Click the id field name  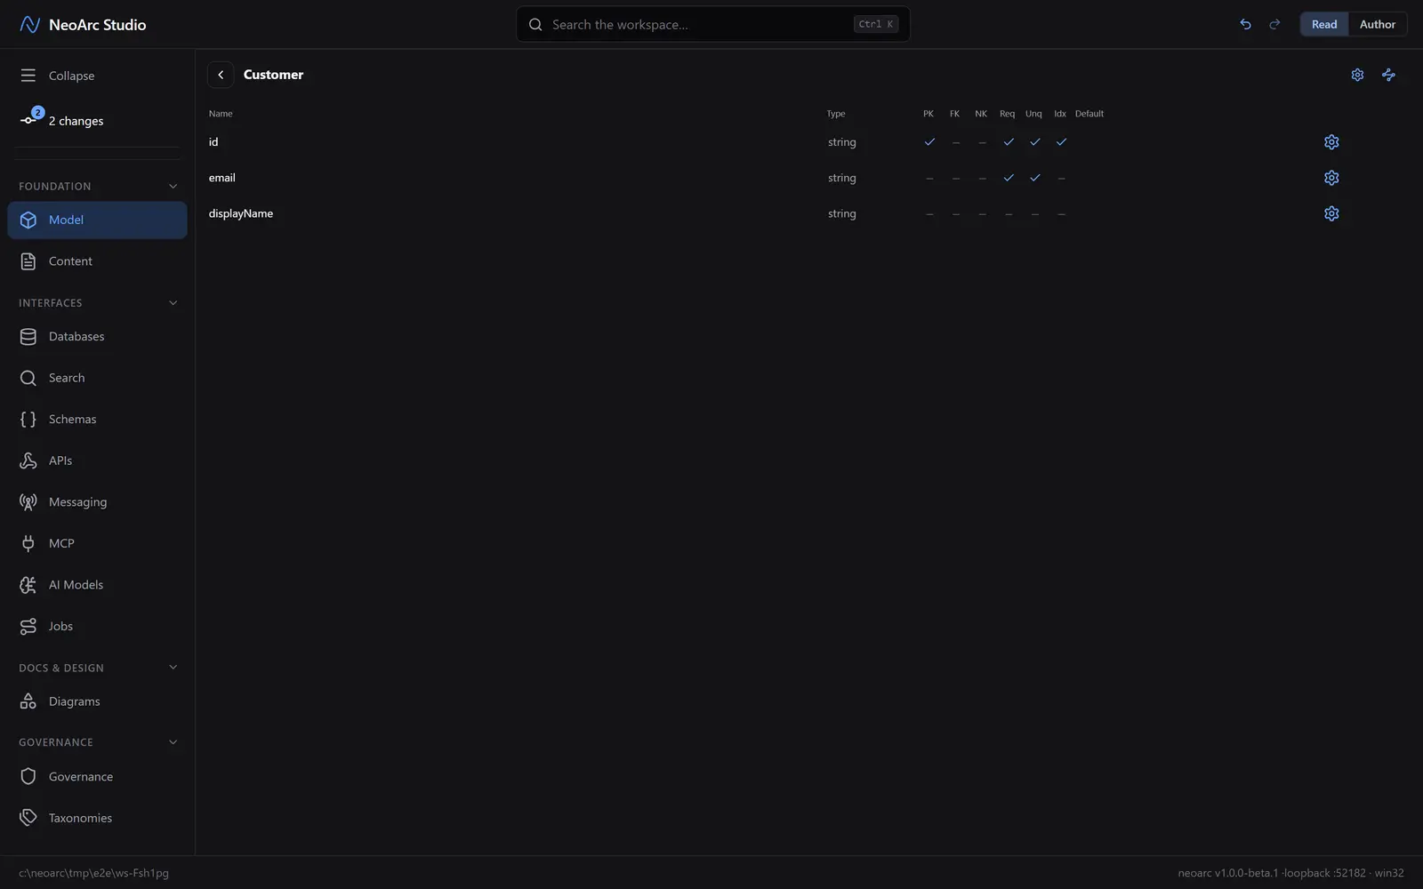coord(213,142)
